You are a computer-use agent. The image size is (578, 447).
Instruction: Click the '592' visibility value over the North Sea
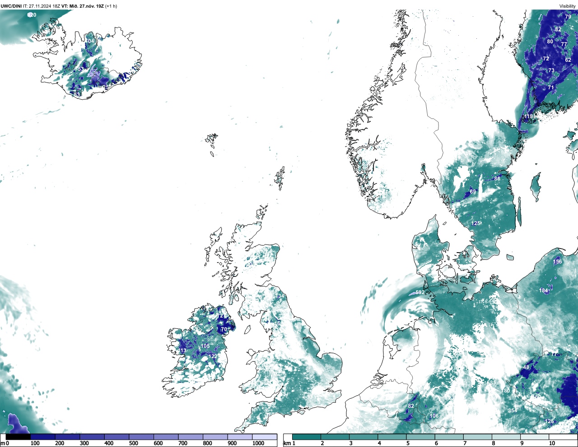(x=420, y=292)
